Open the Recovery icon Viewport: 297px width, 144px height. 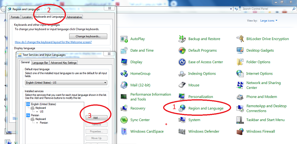[124, 108]
